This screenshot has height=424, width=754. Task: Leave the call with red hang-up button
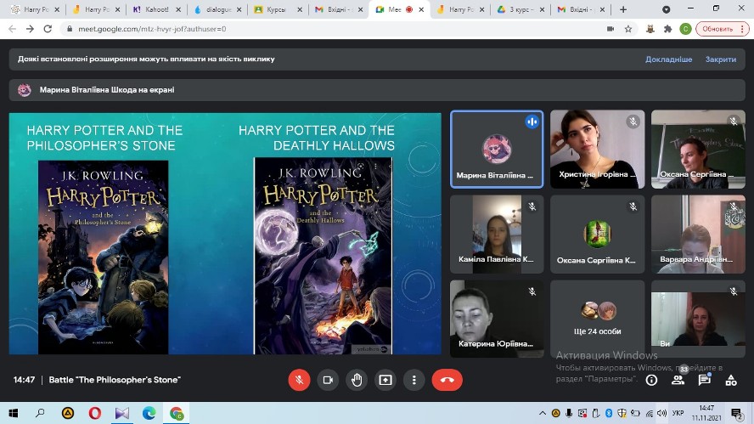[x=447, y=380]
